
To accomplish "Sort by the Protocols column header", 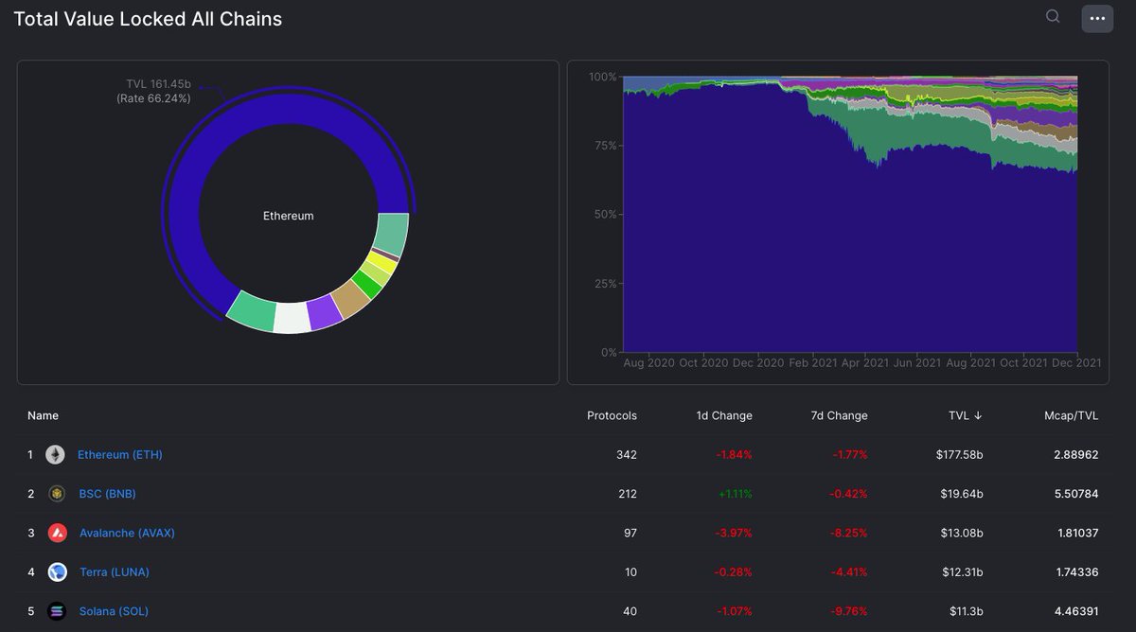I will coord(612,415).
